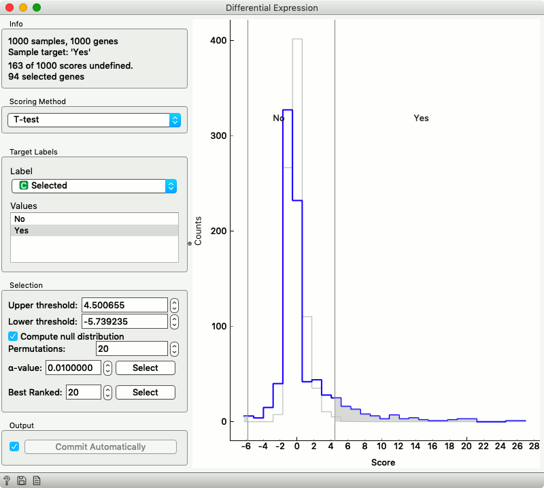Click the 'Counts' y-axis label
Screen dimensions: 544x488
(198, 231)
